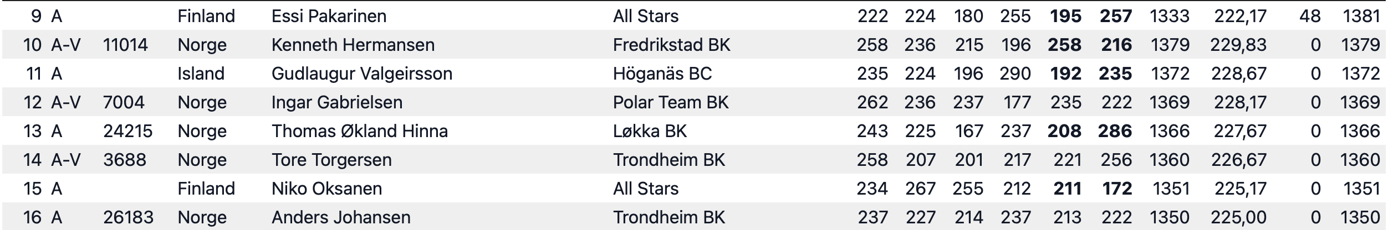This screenshot has height=230, width=1388.
Task: Click the club name Polar Team BK
Action: point(670,102)
